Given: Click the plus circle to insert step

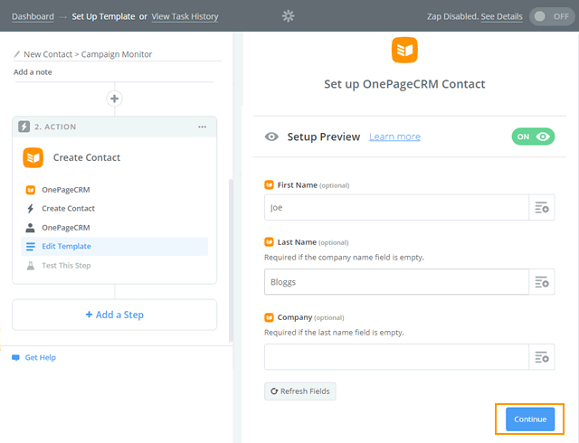Looking at the screenshot, I should (115, 99).
